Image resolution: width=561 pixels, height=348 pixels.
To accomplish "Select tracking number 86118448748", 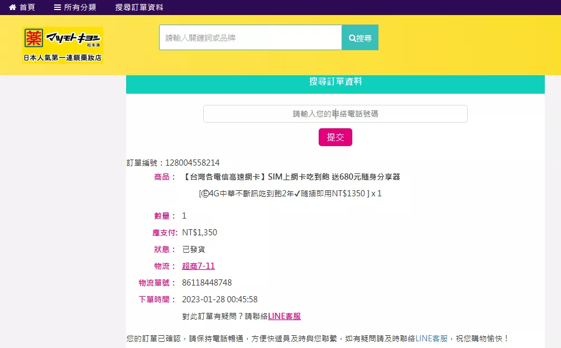I will 207,283.
